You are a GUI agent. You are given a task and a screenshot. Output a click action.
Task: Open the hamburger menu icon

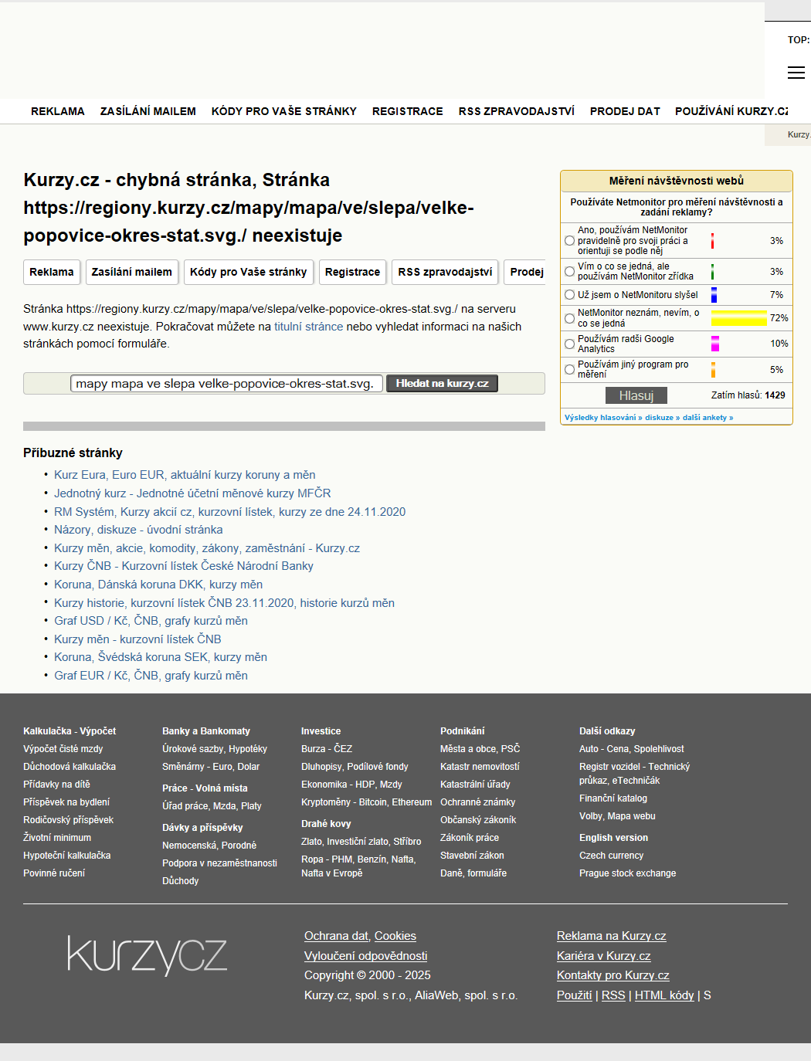point(796,73)
